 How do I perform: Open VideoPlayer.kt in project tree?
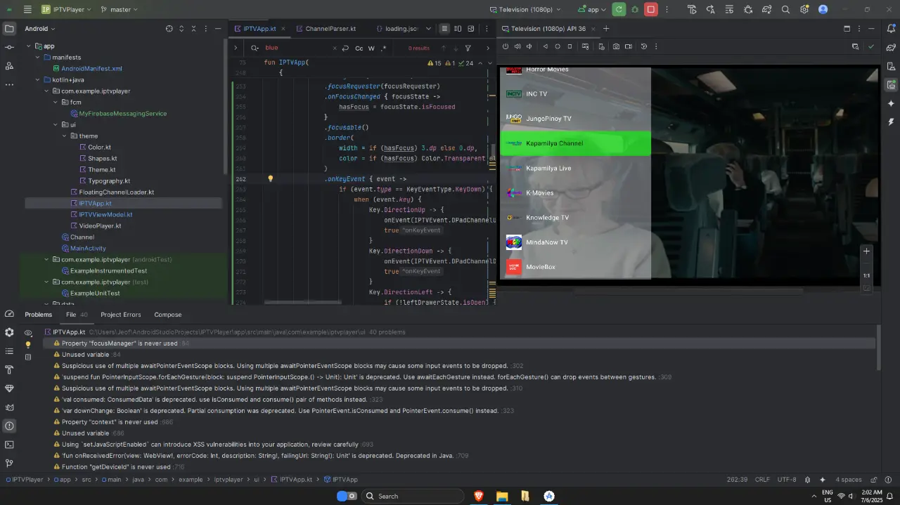click(101, 225)
